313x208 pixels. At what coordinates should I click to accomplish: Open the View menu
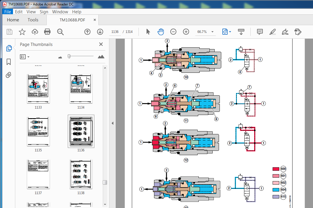coord(31,12)
